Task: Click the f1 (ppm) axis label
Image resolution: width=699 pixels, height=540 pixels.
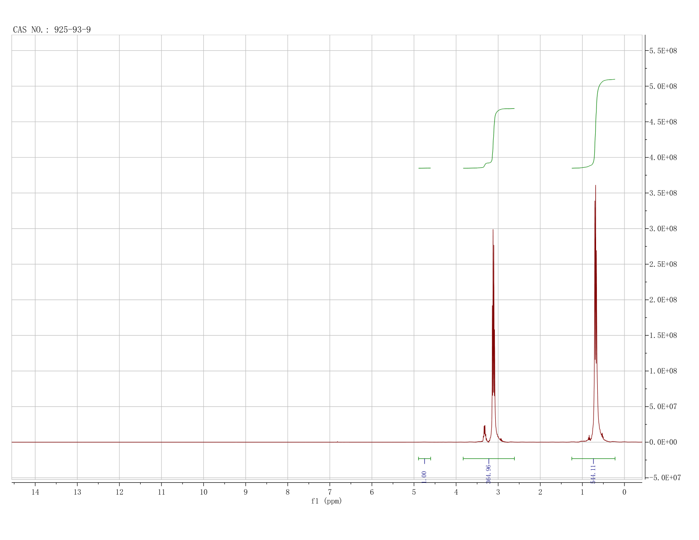Action: (x=326, y=501)
